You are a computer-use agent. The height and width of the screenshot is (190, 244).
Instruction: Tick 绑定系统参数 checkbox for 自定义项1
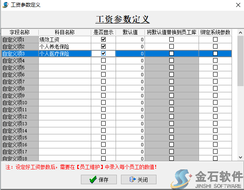point(215,40)
